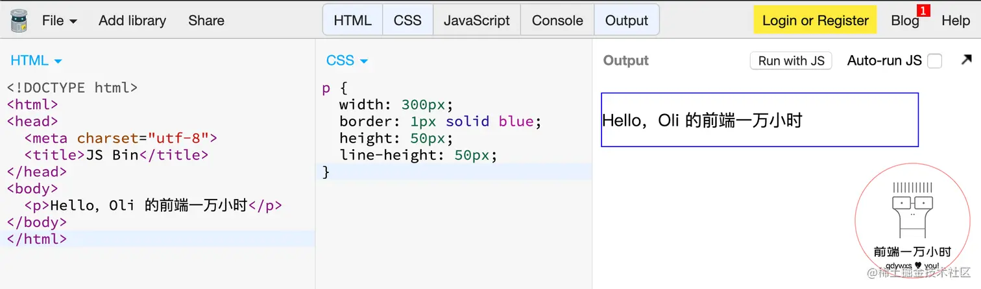Screen dimensions: 981x289
Task: Open Add library menu
Action: 132,20
